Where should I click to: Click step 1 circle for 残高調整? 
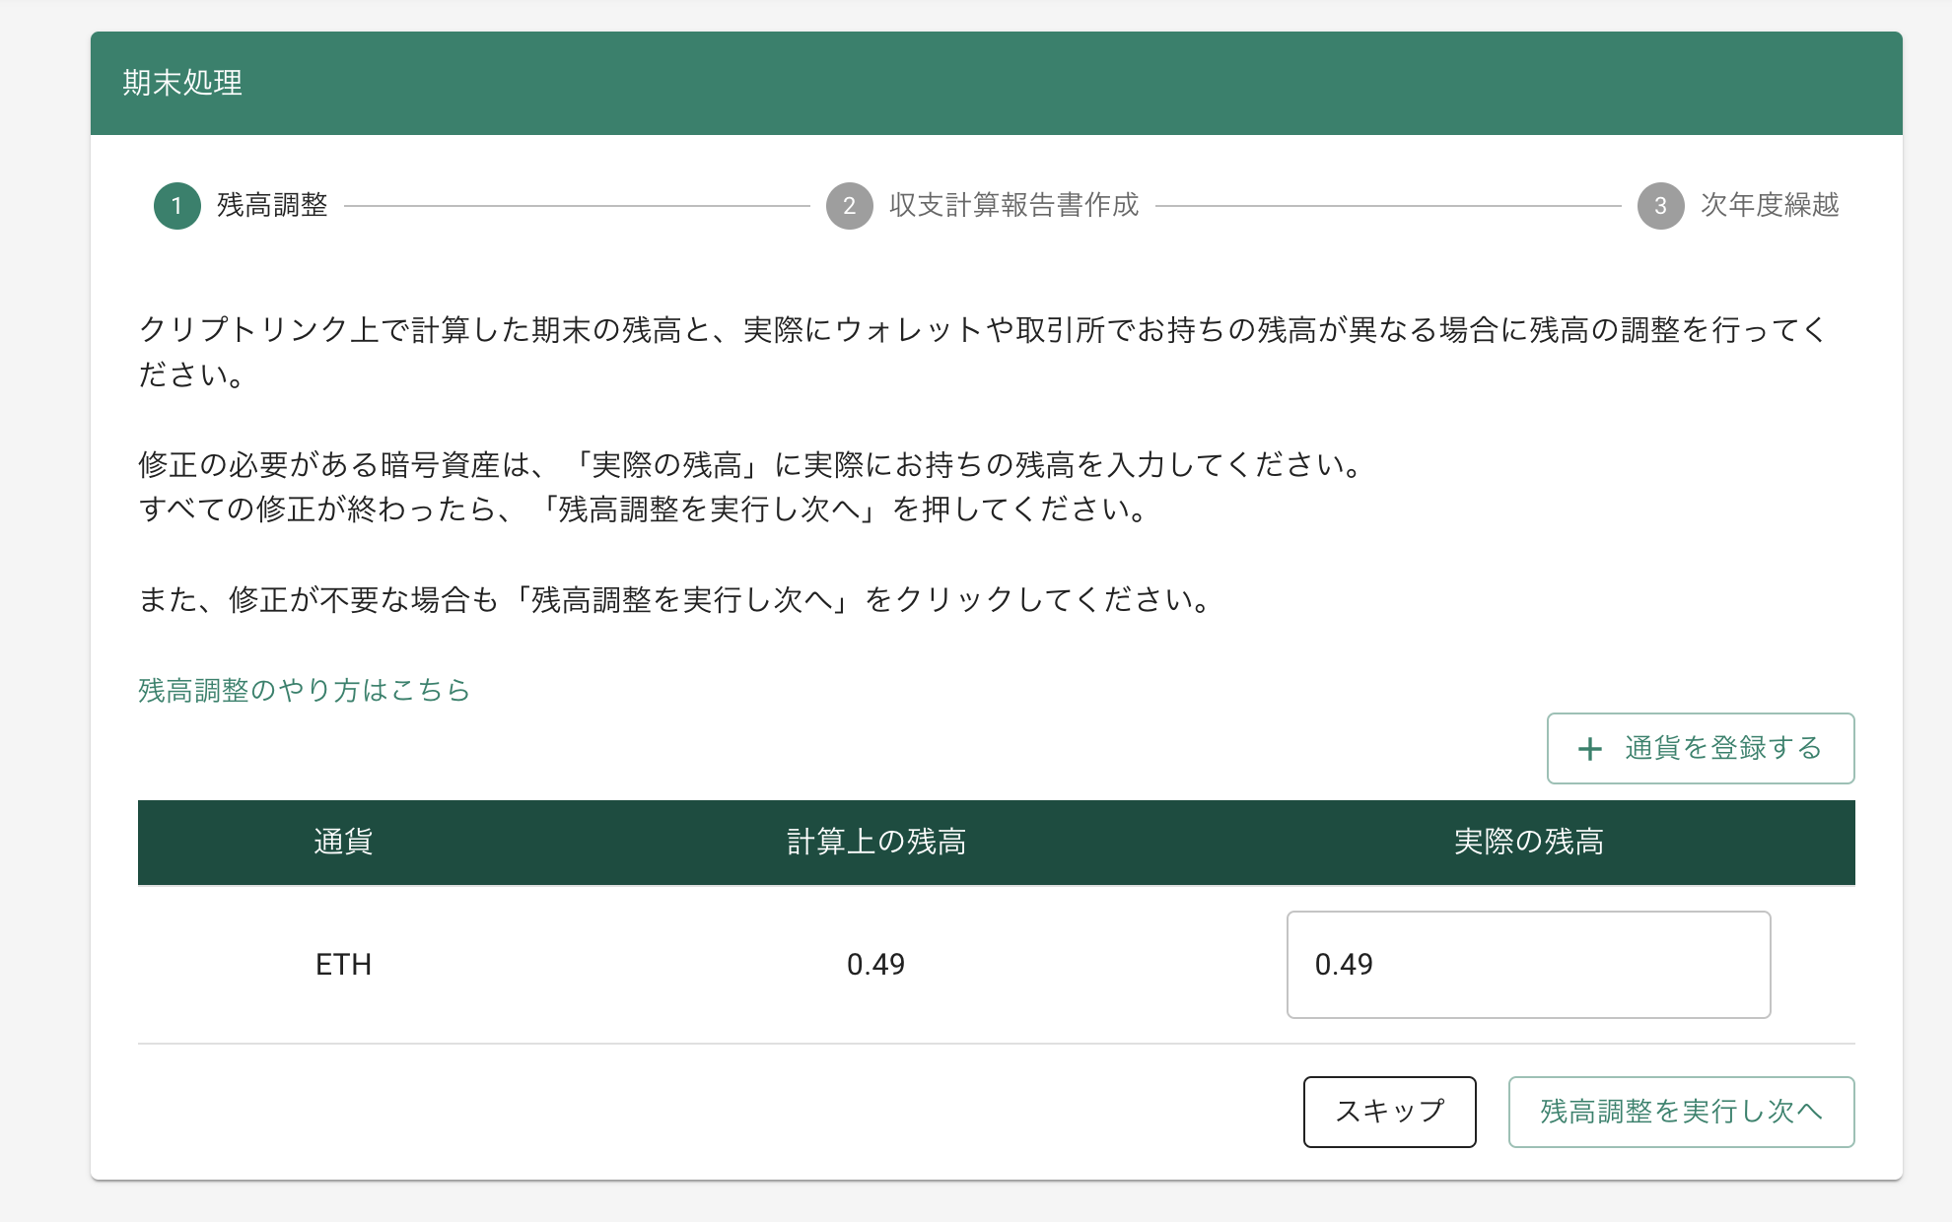177,206
